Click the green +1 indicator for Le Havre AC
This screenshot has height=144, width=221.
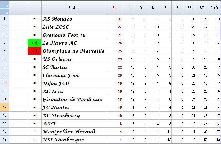[x=35, y=43]
